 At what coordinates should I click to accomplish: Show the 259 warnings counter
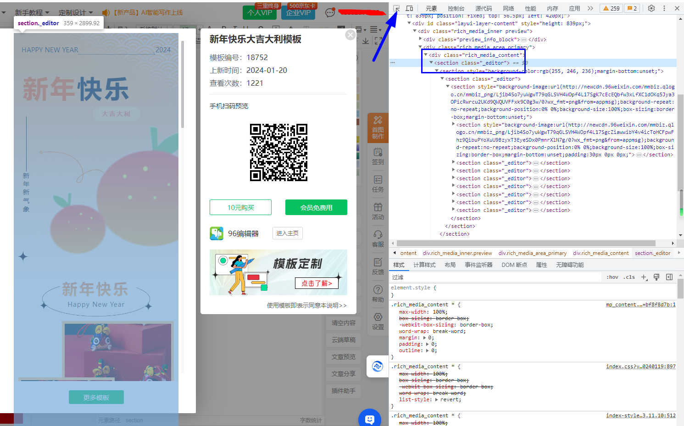click(x=612, y=8)
